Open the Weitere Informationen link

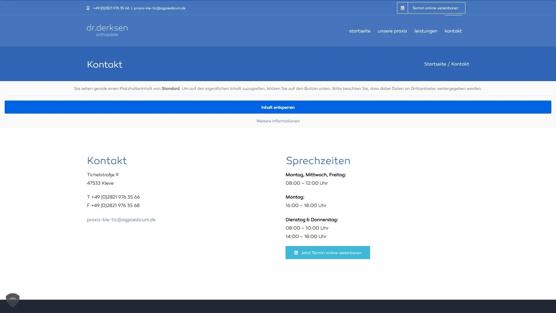coord(278,121)
